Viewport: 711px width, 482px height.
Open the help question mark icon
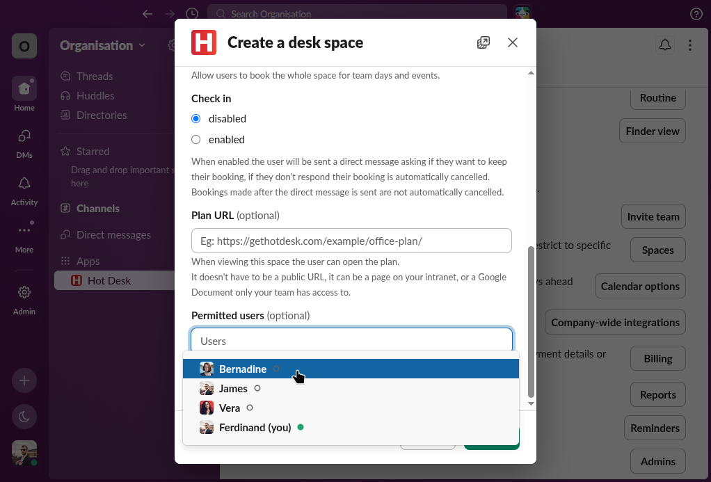(696, 14)
